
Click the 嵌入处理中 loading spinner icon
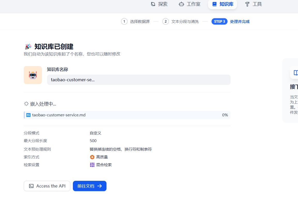(x=26, y=104)
